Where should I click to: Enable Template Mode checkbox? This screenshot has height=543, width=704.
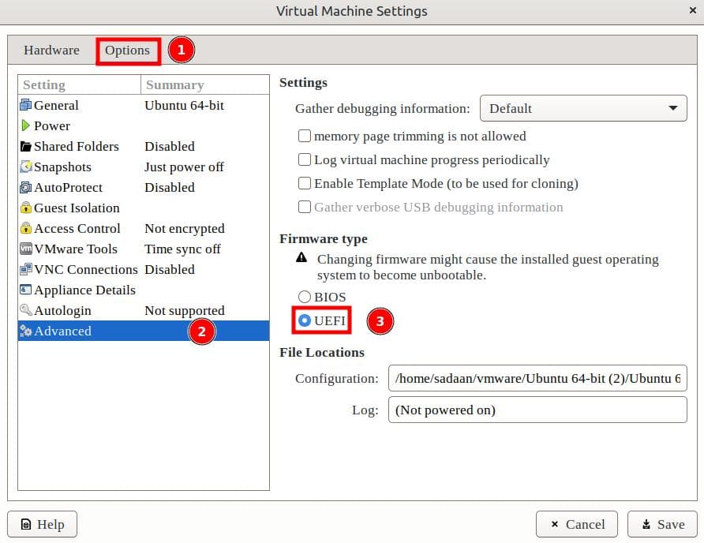coord(305,183)
